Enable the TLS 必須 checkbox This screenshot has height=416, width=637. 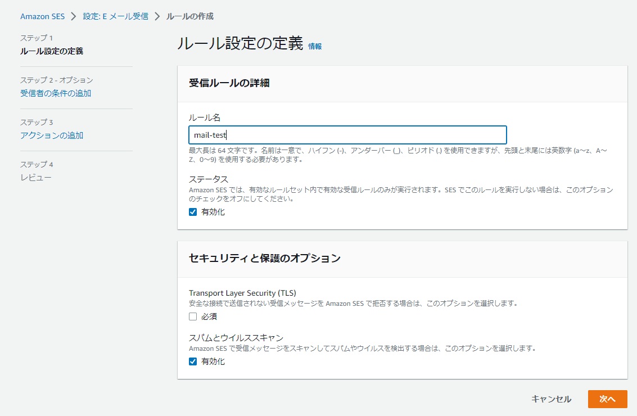[193, 316]
